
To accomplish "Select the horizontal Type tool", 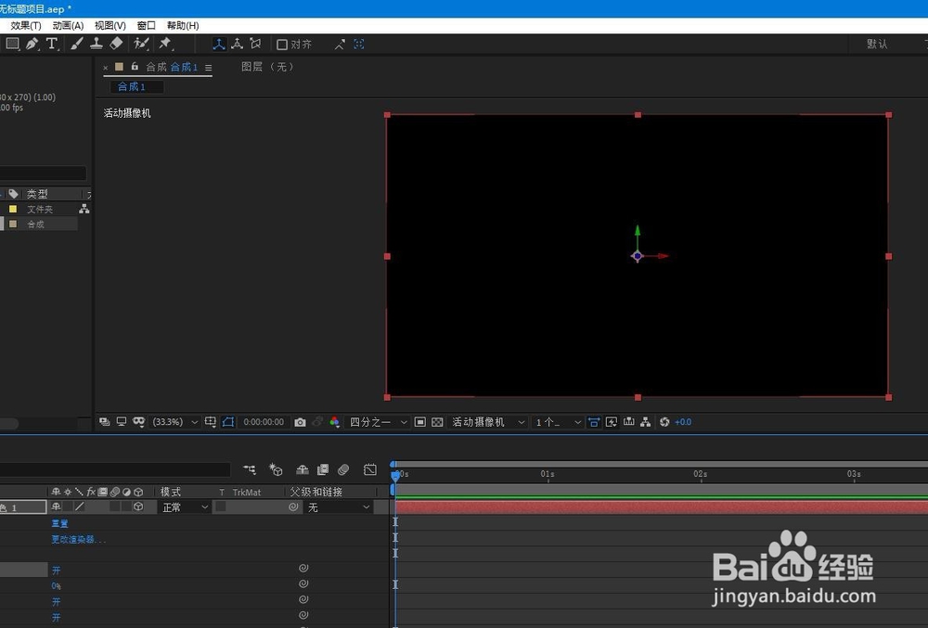I will click(51, 44).
